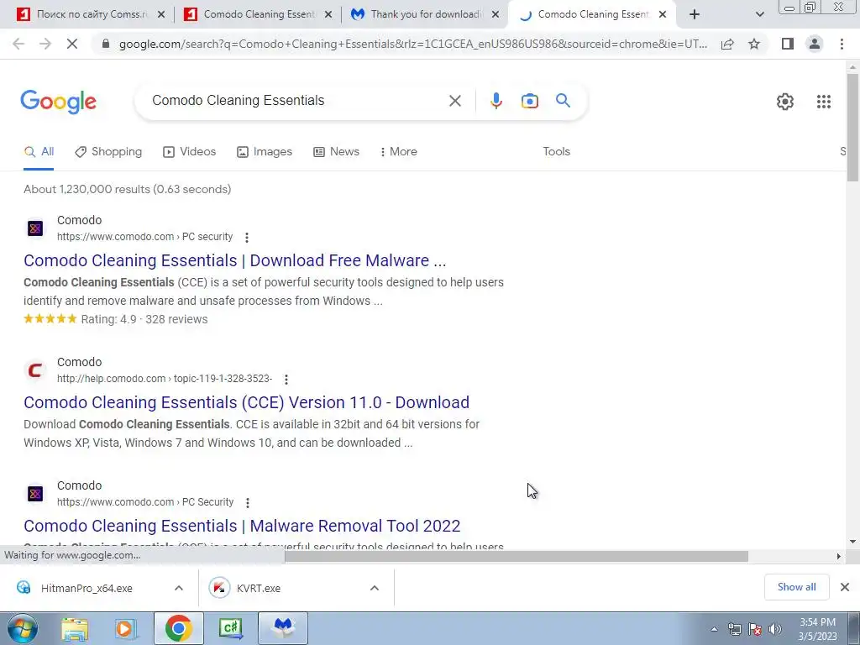
Task: Expand the More search filters
Action: point(398,152)
